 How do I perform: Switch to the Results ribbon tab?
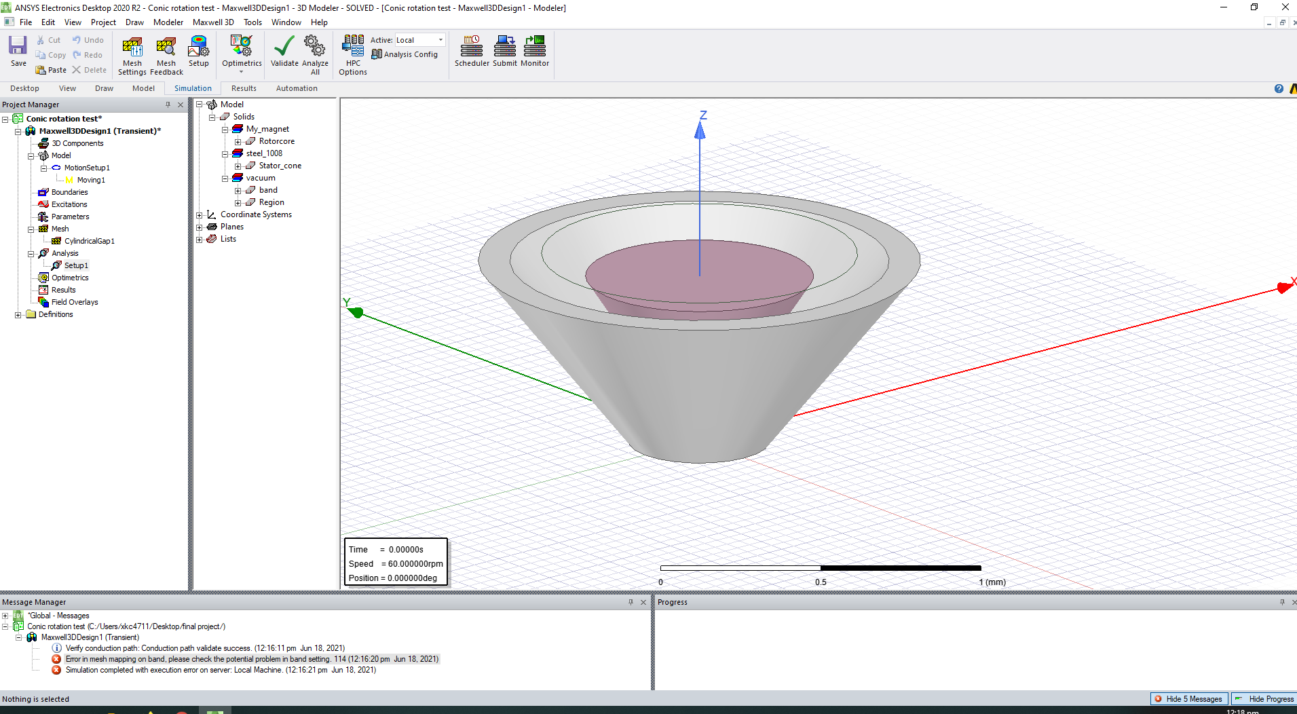244,88
